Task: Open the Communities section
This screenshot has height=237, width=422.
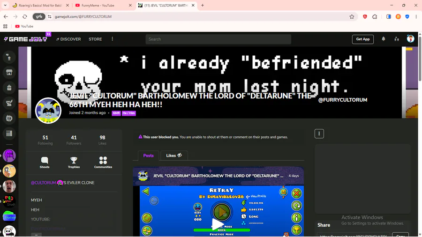Action: 103,163
